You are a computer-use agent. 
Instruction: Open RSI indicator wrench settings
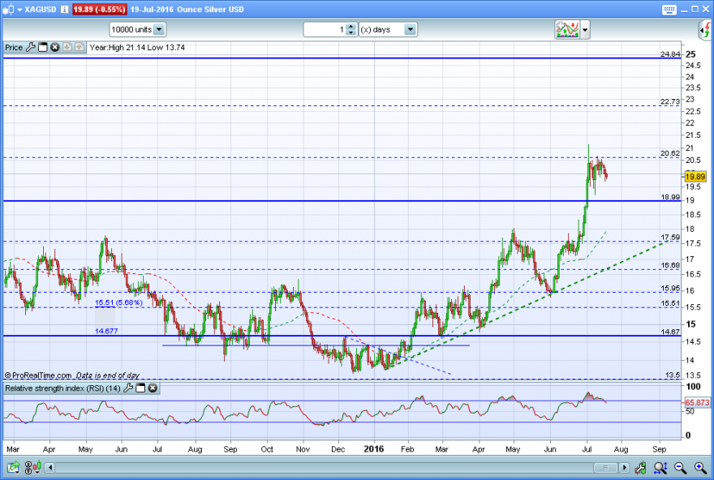(128, 388)
